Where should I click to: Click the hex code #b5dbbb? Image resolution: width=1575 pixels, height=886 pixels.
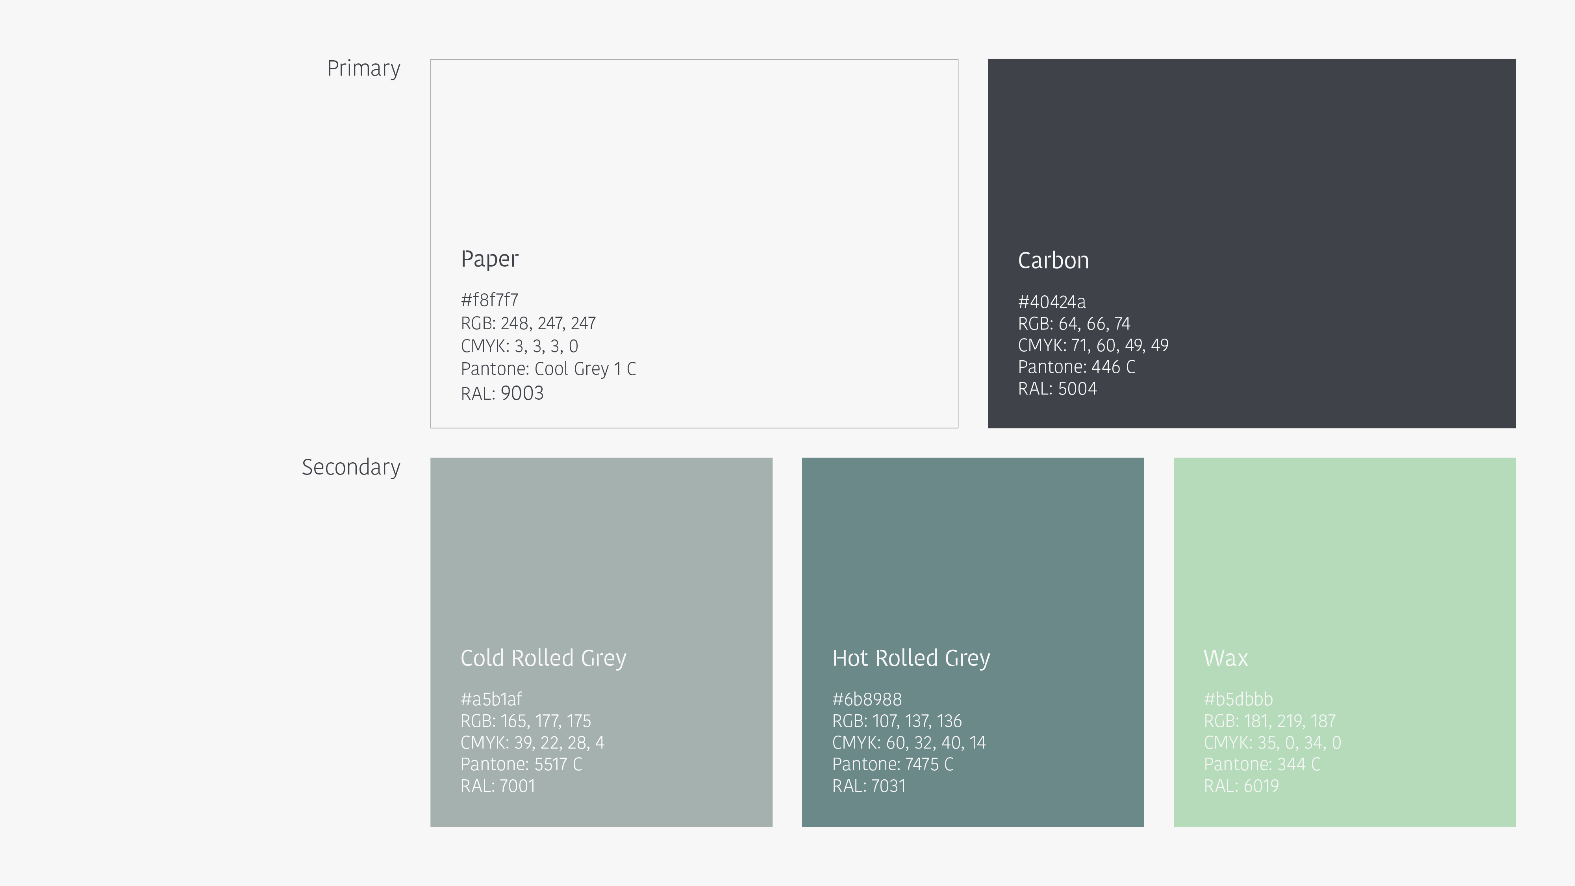[x=1238, y=699]
